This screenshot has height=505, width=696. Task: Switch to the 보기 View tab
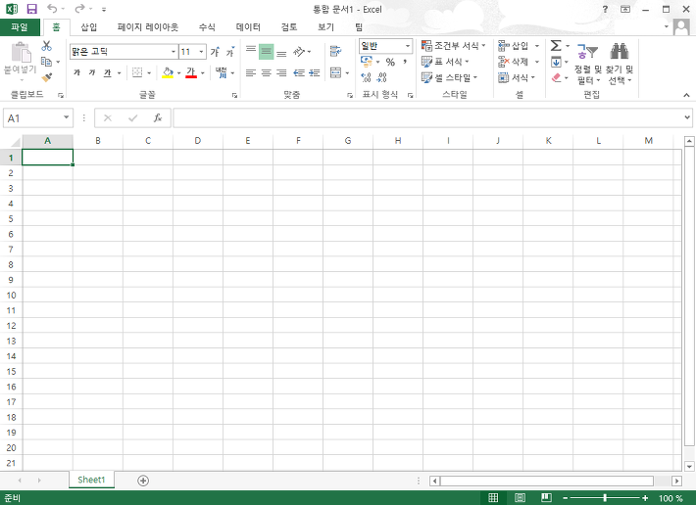[325, 27]
